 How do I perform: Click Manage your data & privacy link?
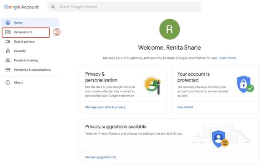point(105,107)
